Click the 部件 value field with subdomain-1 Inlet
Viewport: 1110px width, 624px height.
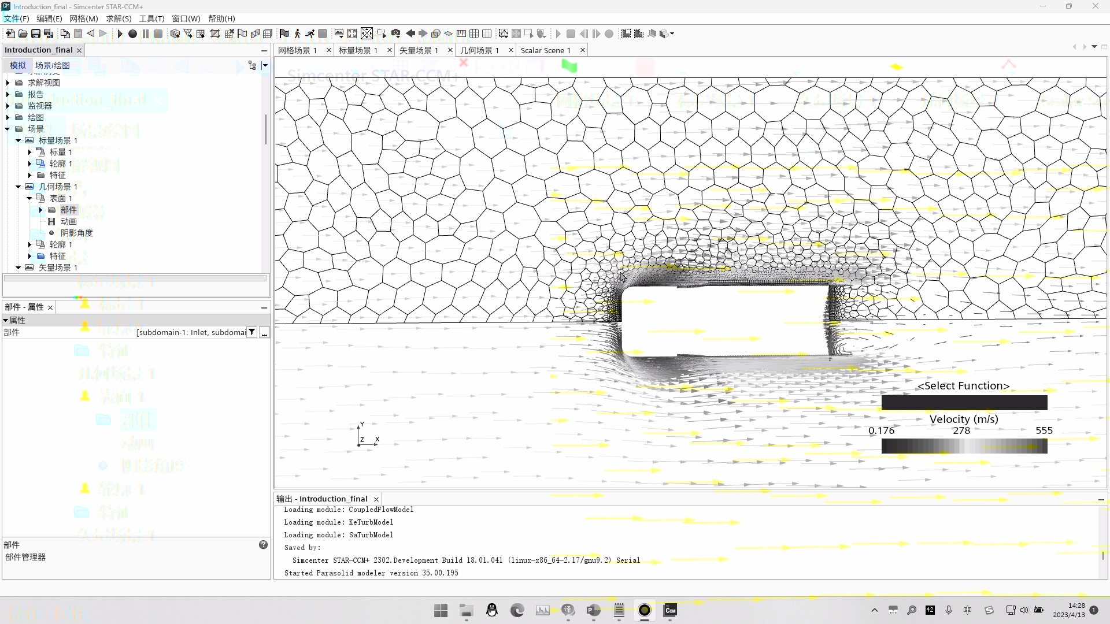[191, 332]
